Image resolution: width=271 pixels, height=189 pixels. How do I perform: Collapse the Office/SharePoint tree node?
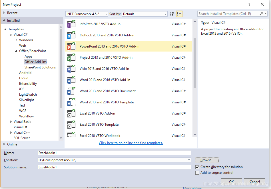point(16,51)
